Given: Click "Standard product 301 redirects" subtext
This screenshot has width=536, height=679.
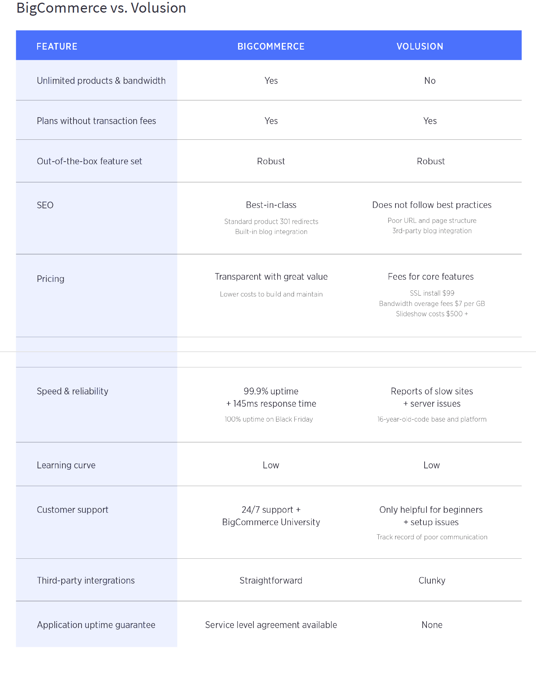Looking at the screenshot, I should [271, 221].
